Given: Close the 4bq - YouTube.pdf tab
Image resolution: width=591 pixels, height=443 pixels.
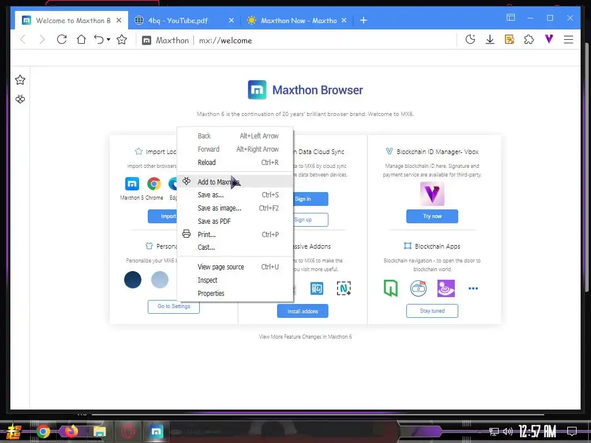Looking at the screenshot, I should 231,20.
